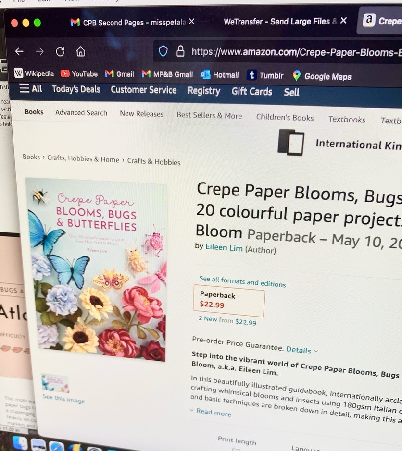Click the International Kindle banner text

point(359,145)
